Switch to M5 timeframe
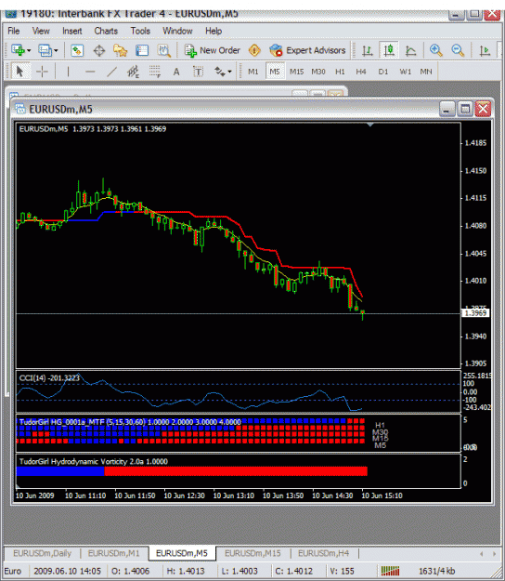 tap(275, 72)
